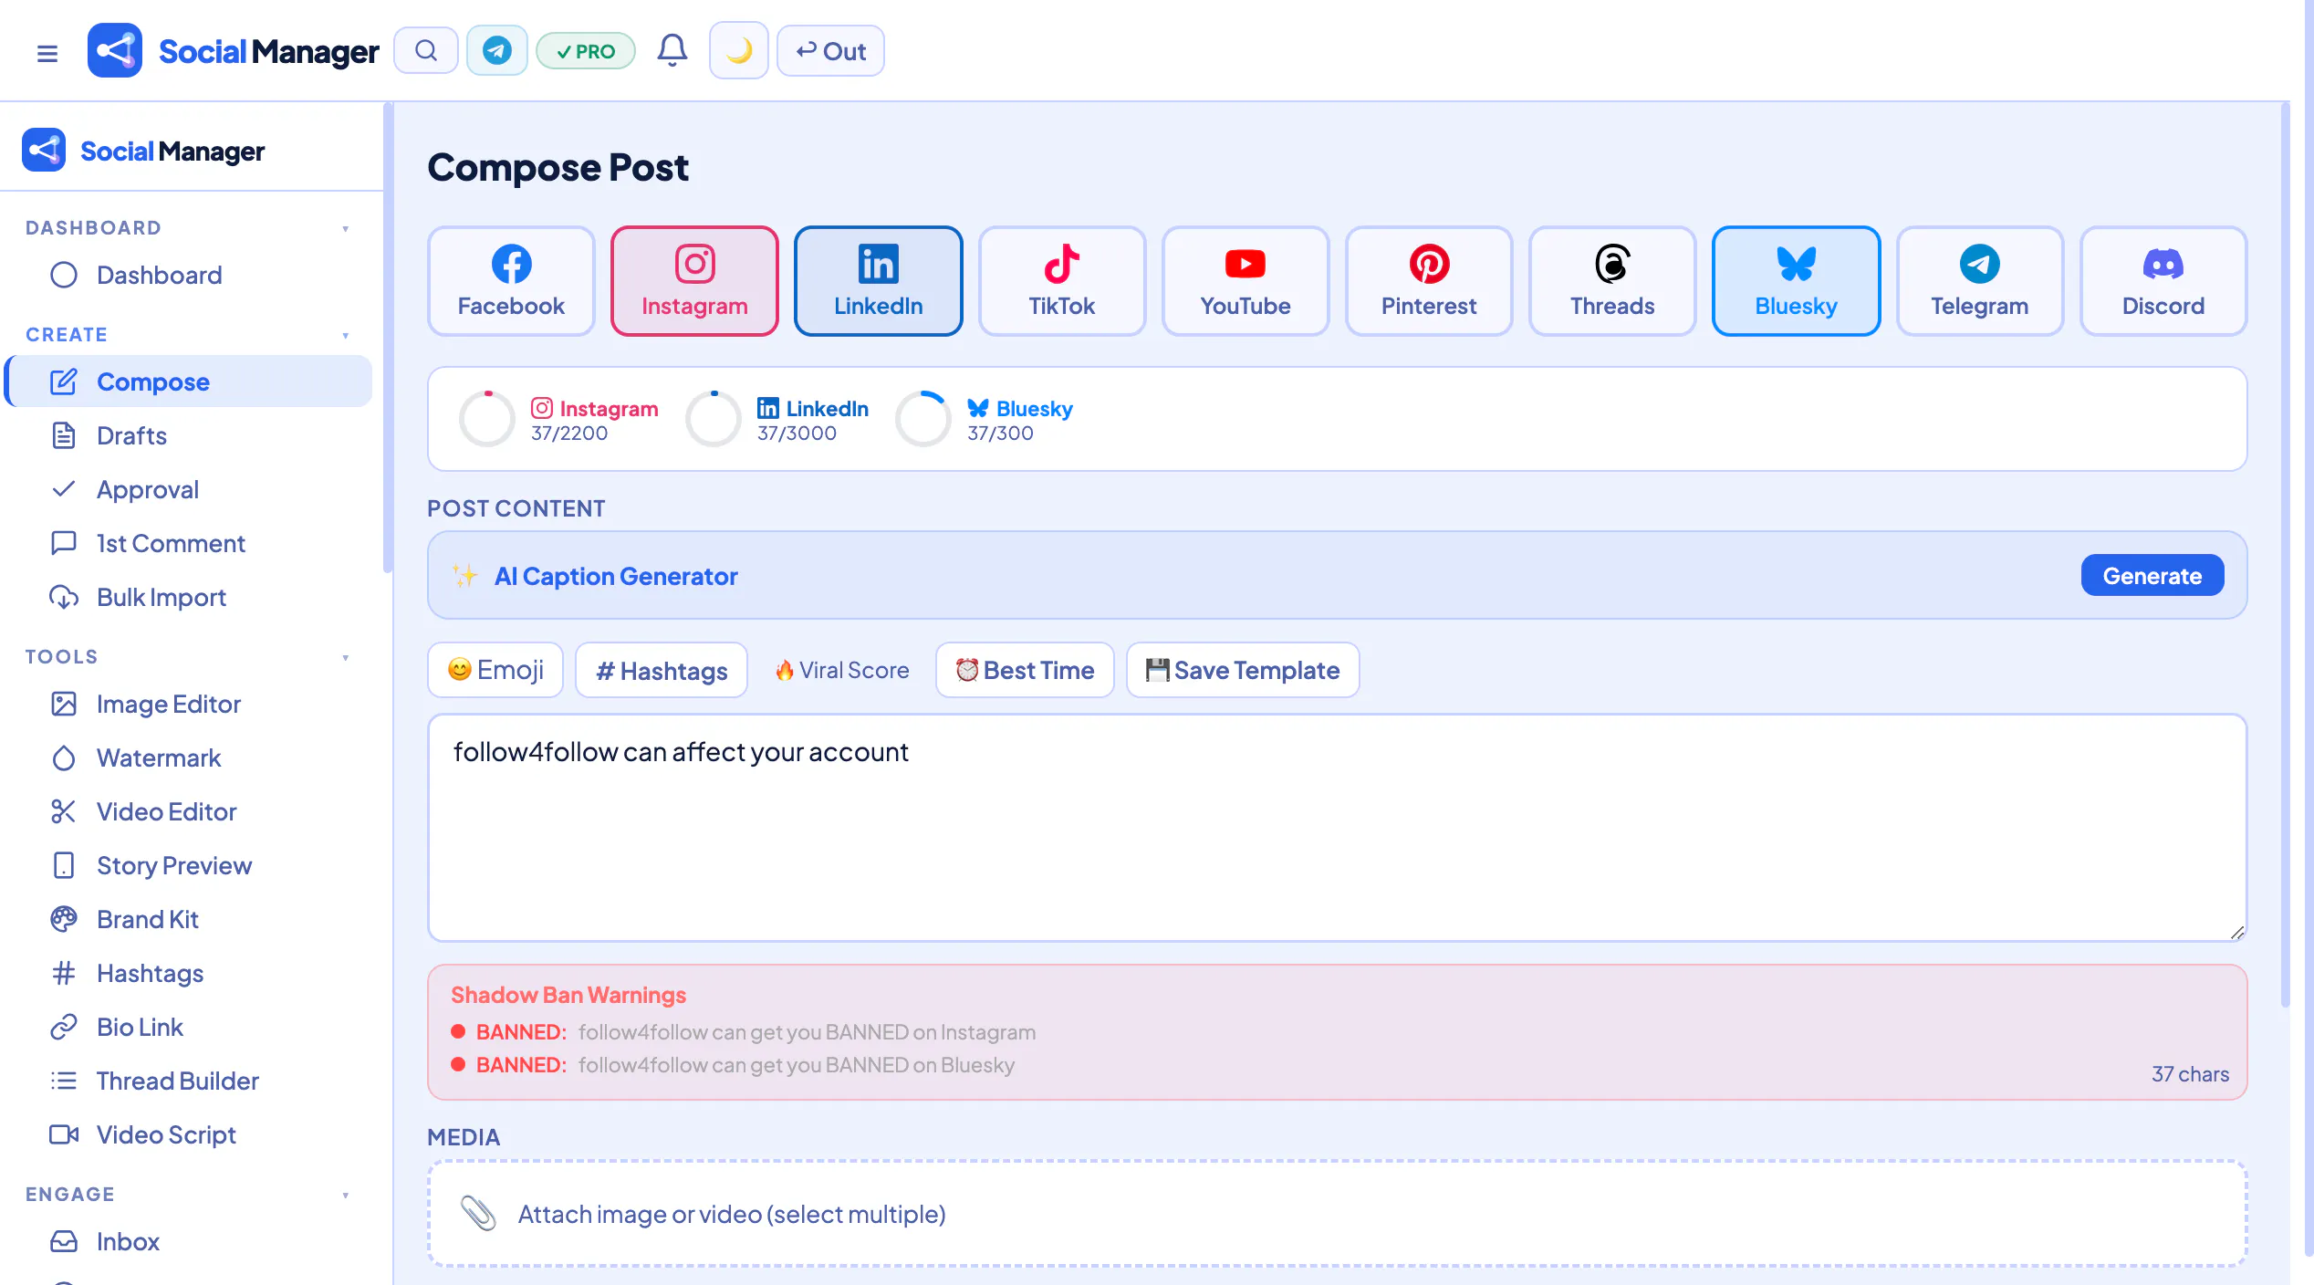The width and height of the screenshot is (2314, 1285).
Task: Open Drafts from the sidebar
Action: pos(190,435)
